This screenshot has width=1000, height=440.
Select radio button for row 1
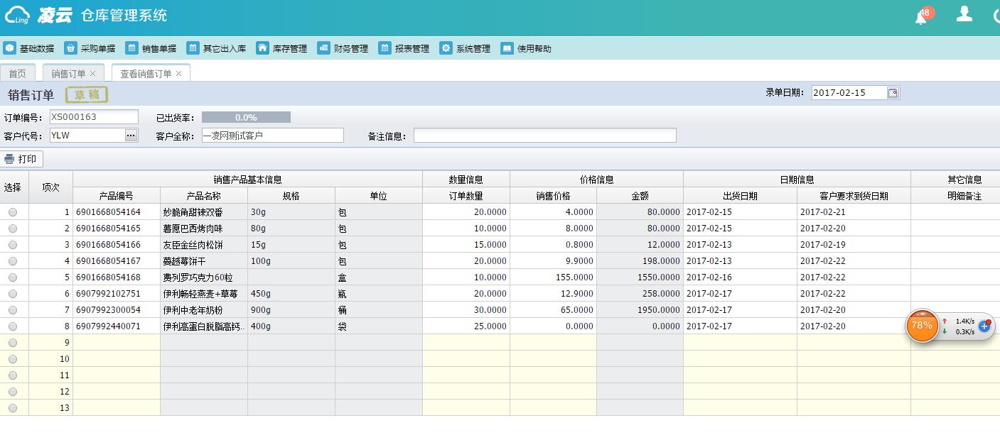tap(13, 212)
